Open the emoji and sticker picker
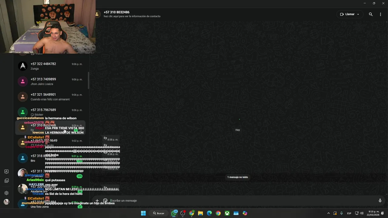The width and height of the screenshot is (388, 218). click(x=105, y=200)
